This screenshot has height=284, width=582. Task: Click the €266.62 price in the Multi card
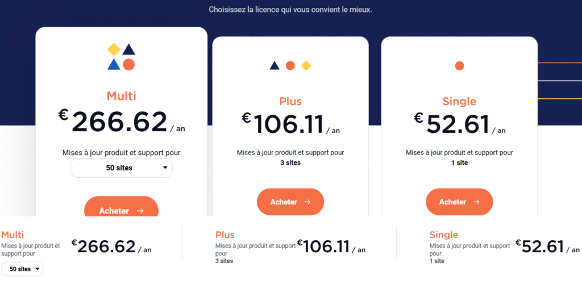pos(120,122)
